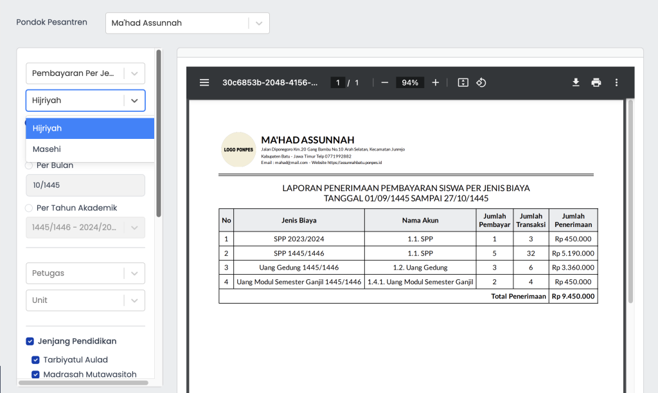The height and width of the screenshot is (393, 658).
Task: Open the Petugas dropdown
Action: 85,273
